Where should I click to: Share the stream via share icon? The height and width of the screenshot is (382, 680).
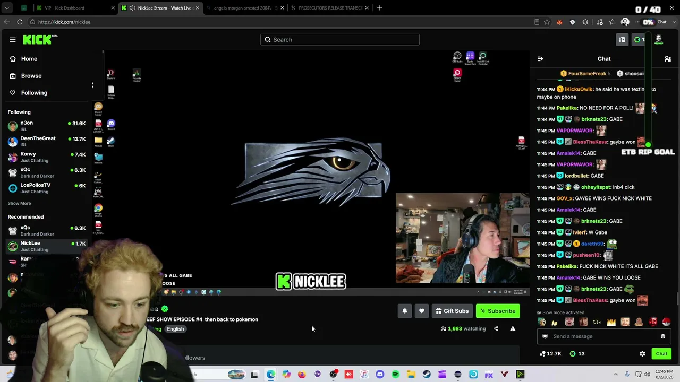point(496,329)
